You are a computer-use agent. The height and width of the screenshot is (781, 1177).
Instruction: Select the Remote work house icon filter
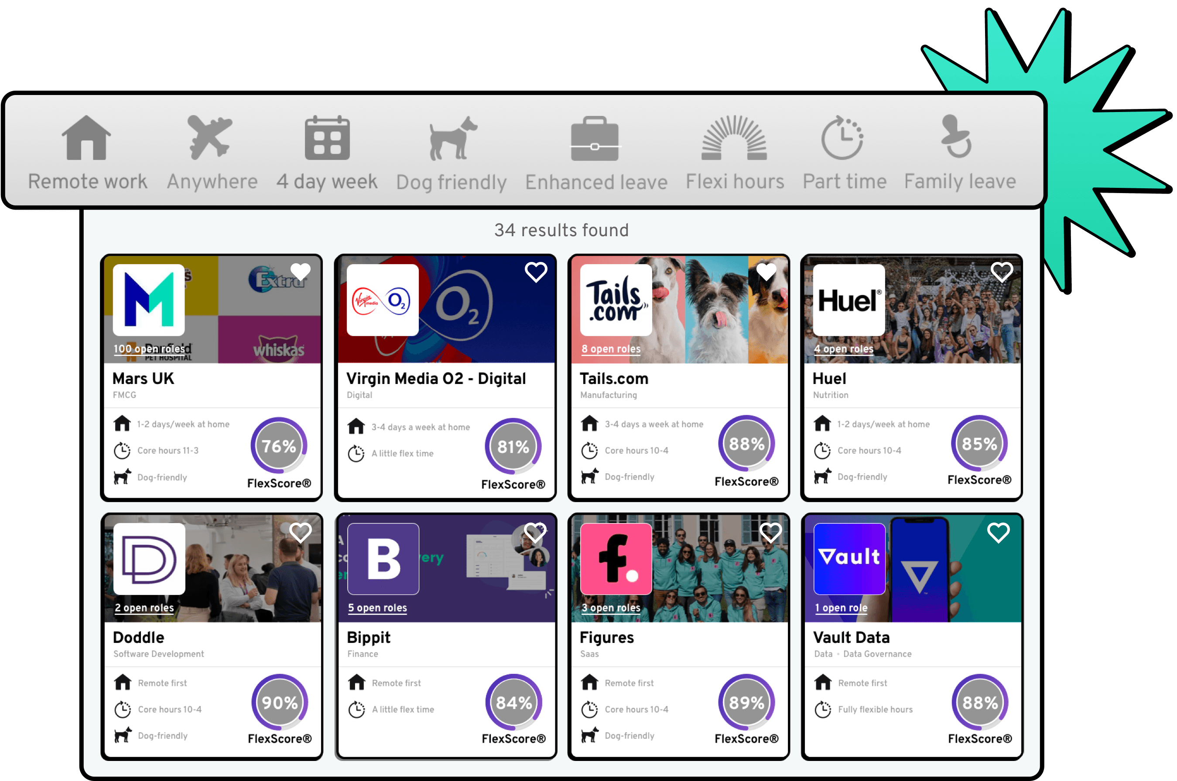[86, 138]
